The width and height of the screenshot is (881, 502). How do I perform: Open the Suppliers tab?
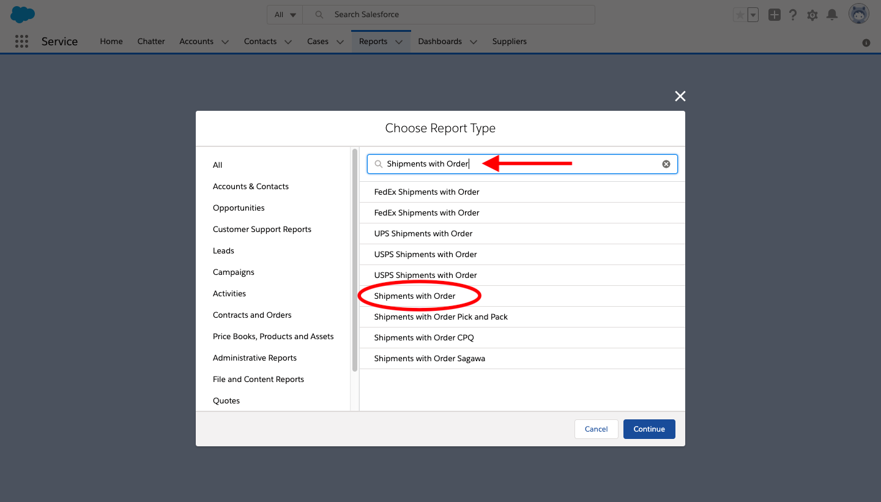tap(510, 42)
